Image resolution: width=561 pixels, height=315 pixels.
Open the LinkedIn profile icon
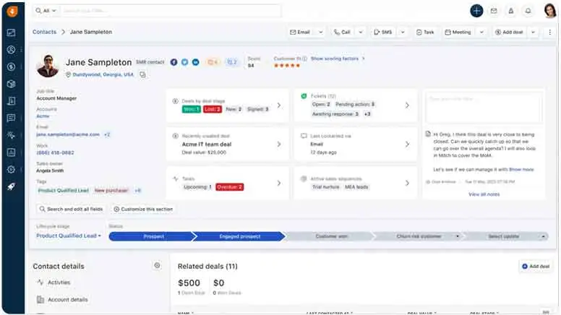click(195, 63)
